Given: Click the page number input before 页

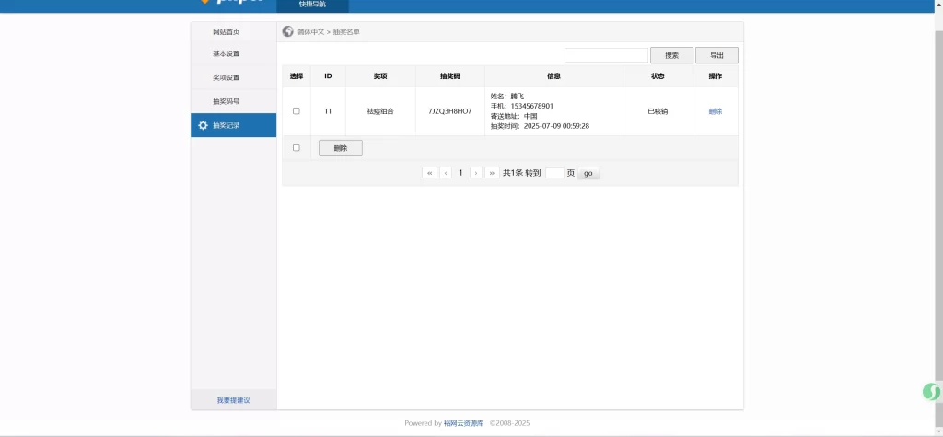Looking at the screenshot, I should point(554,173).
